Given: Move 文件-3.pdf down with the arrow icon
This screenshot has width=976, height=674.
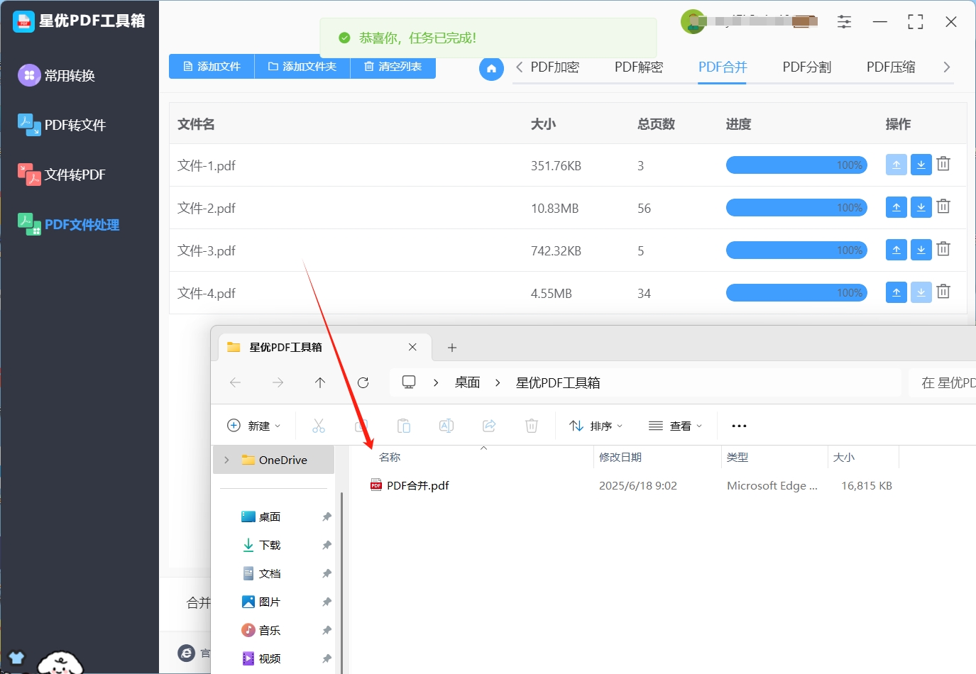Looking at the screenshot, I should pos(921,250).
